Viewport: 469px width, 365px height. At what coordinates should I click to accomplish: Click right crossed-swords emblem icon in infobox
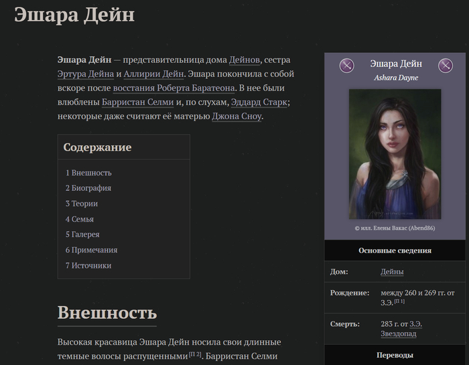[446, 66]
